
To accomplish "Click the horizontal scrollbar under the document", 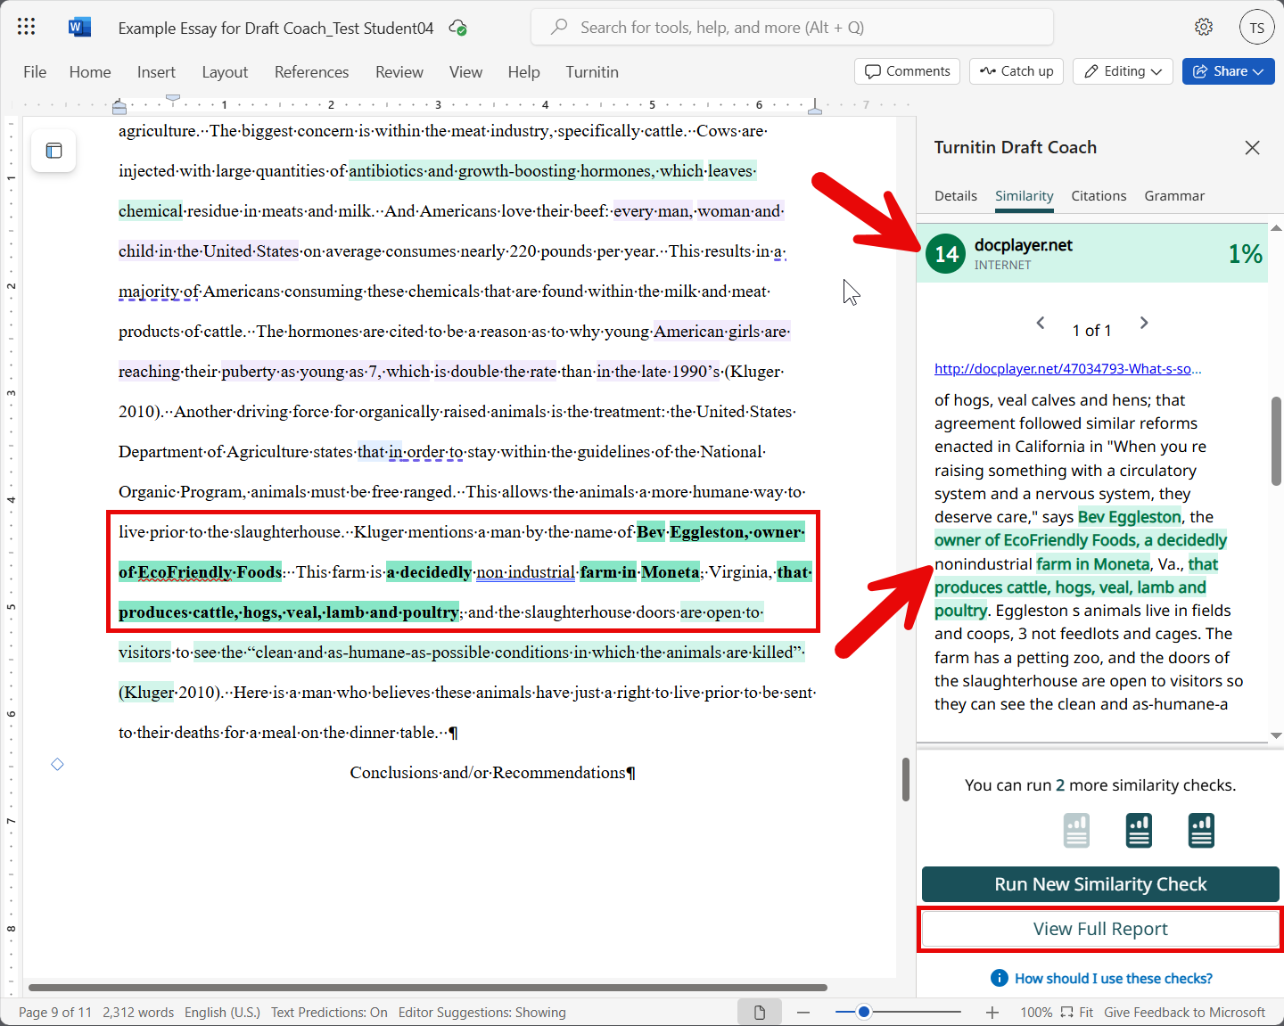I will (x=428, y=988).
